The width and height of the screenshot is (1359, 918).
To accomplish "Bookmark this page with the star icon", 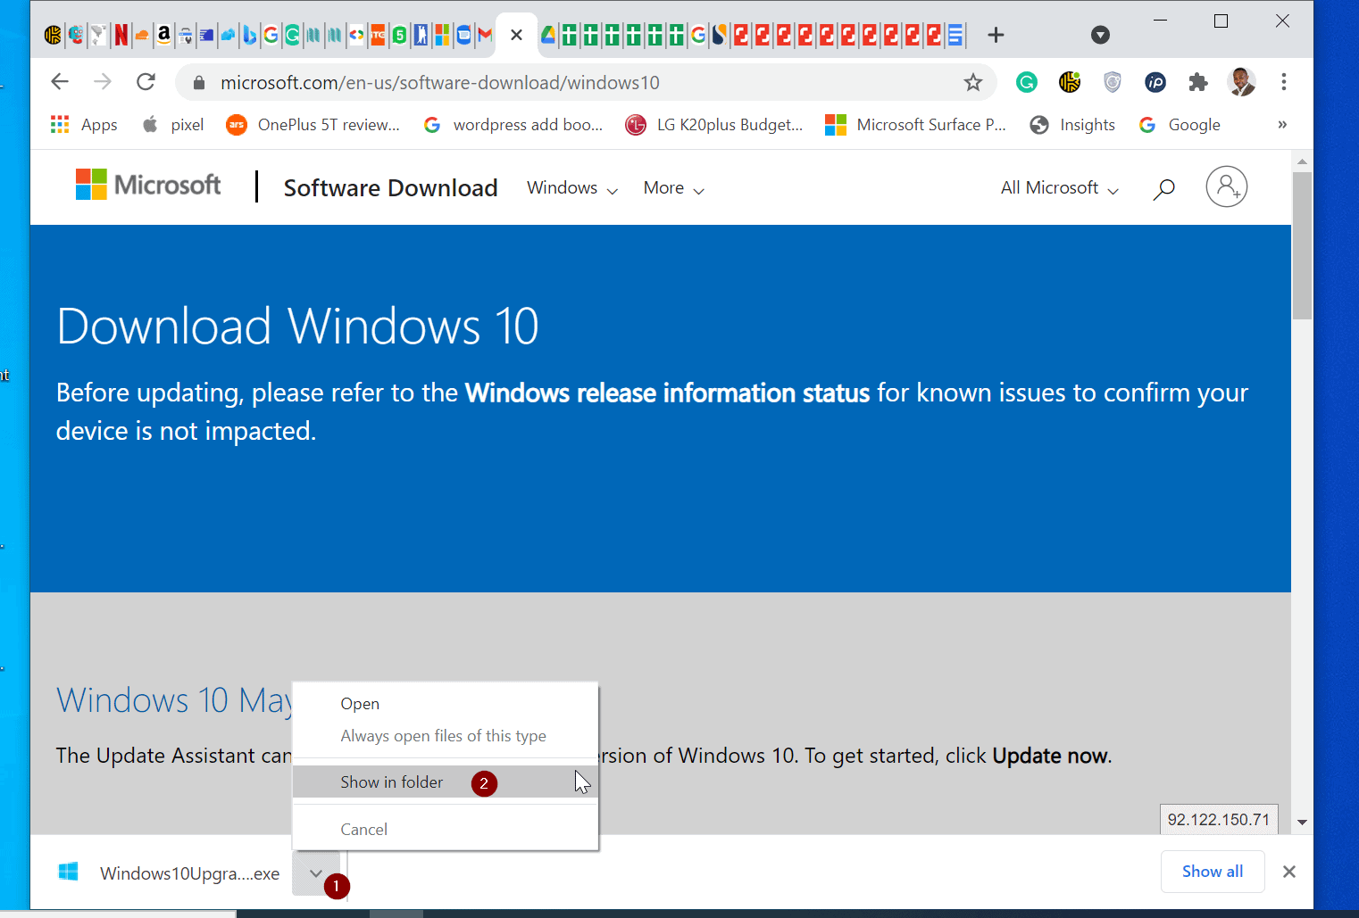I will click(x=973, y=83).
